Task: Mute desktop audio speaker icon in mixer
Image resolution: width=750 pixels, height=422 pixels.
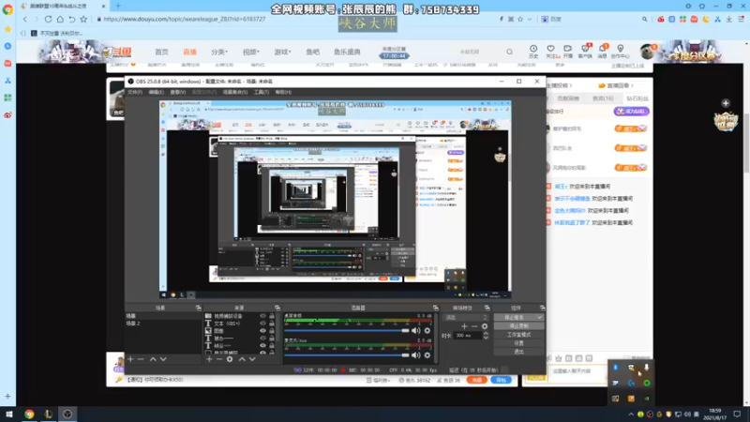Action: 416,331
